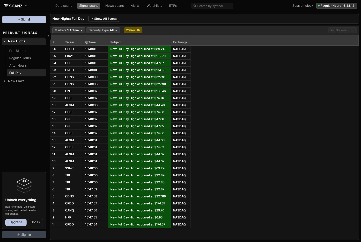361x242 pixels.
Task: Collapse the New Highs signal group
Action: (24, 41)
